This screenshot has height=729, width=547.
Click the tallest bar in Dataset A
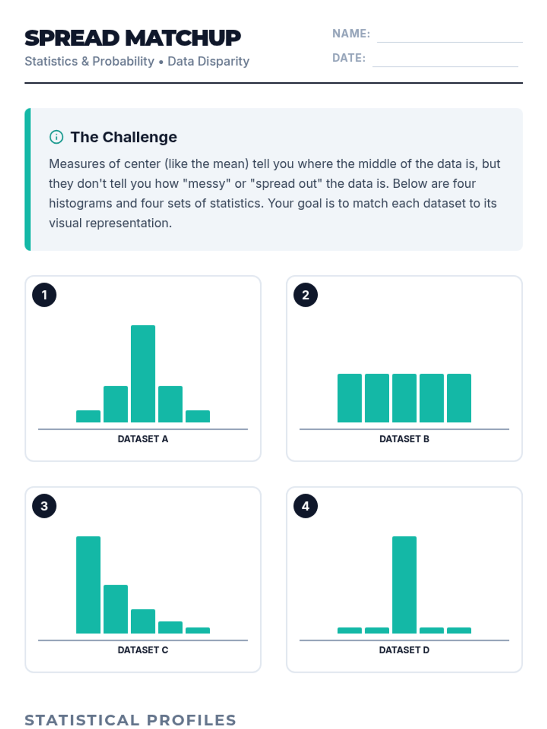click(143, 374)
